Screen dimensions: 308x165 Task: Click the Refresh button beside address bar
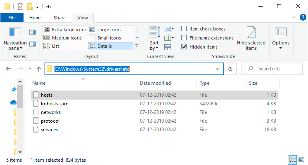point(230,69)
